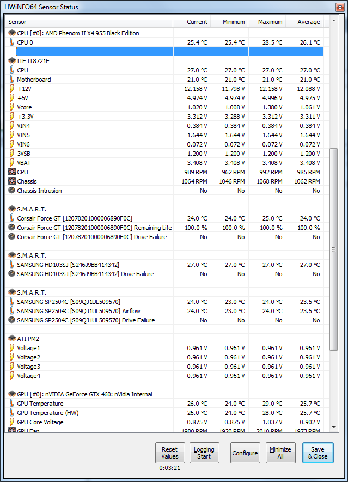Image resolution: width=348 pixels, height=482 pixels.
Task: Select the GPU Temperature row
Action: point(164,404)
